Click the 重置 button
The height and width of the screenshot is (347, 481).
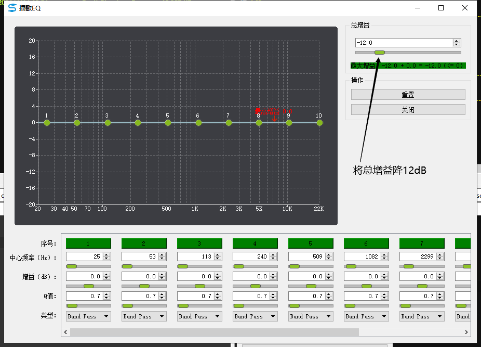pyautogui.click(x=408, y=95)
